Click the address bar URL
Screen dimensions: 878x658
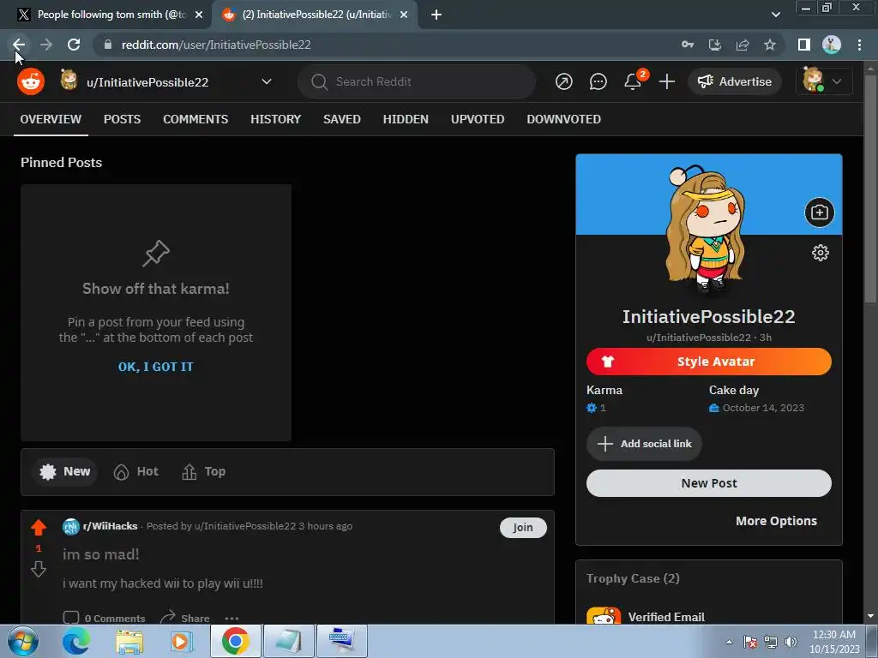[216, 45]
